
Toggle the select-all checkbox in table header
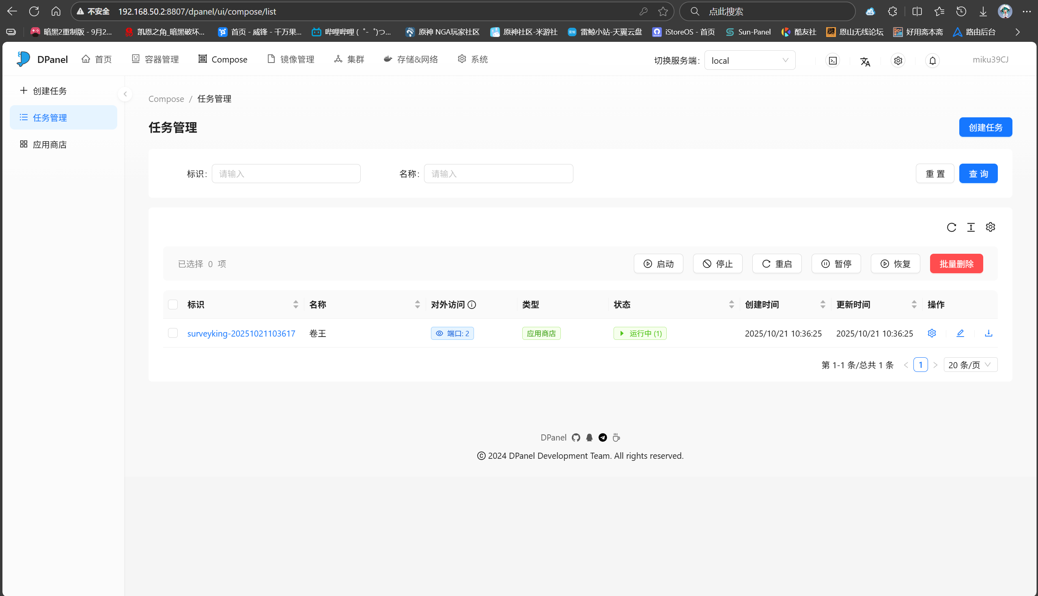coord(172,304)
